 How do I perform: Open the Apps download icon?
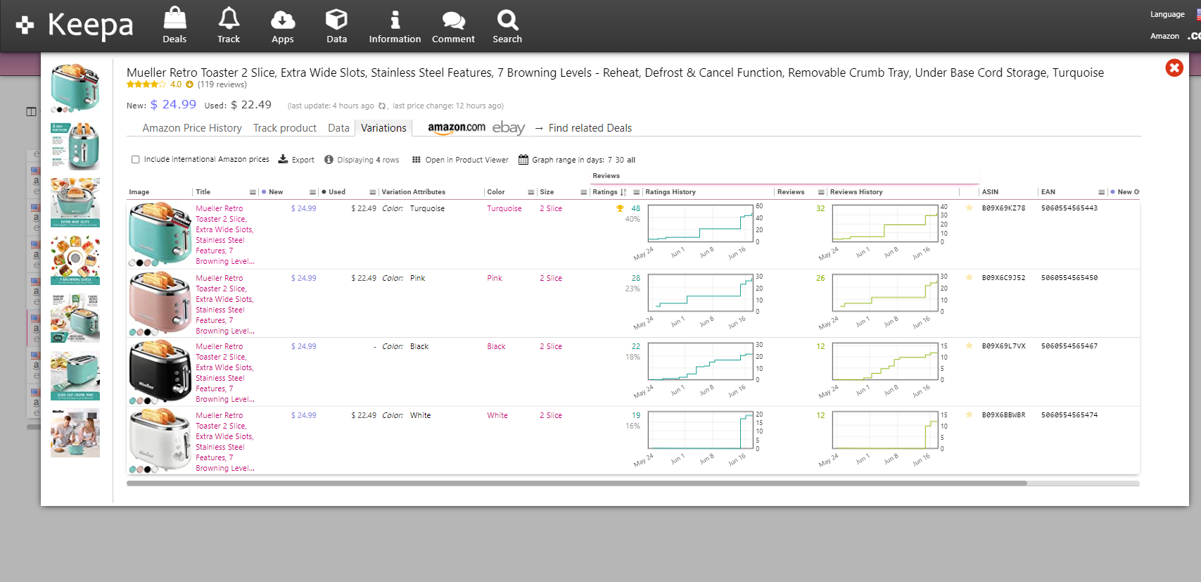click(x=283, y=25)
